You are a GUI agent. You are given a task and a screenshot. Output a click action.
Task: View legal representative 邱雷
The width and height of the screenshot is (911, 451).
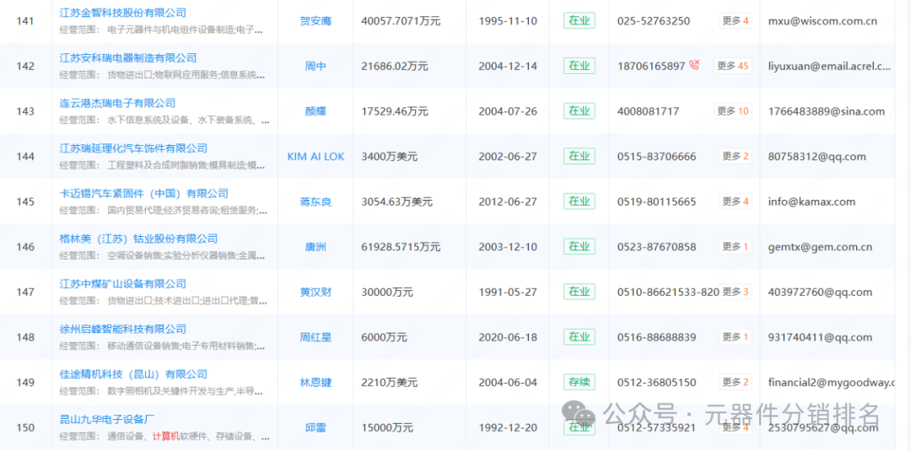coord(315,428)
